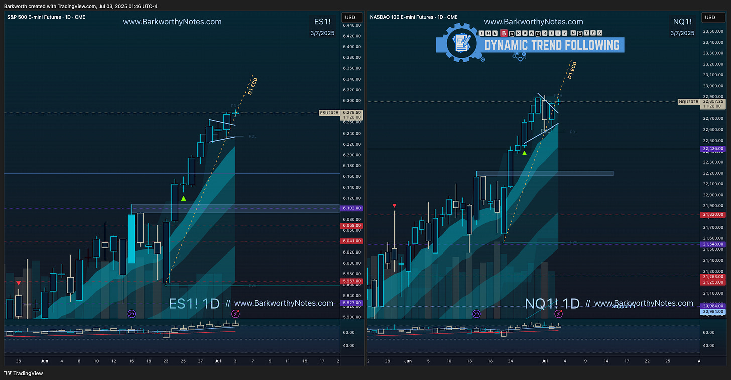Screen dimensions: 731x380
Task: Select the 6,102.00 price level tag
Action: tap(352, 208)
